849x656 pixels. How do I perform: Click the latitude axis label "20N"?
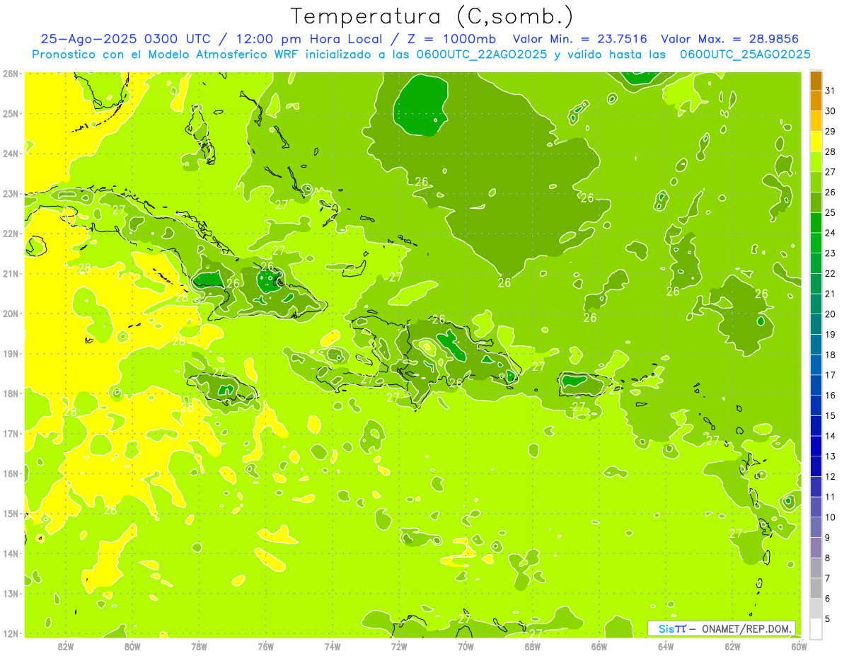click(x=11, y=313)
